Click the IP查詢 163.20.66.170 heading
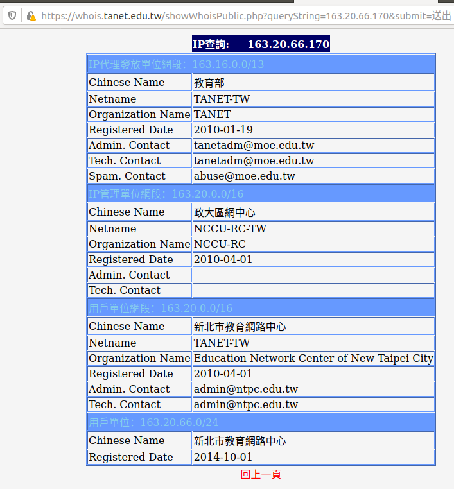Image resolution: width=454 pixels, height=489 pixels. 261,44
